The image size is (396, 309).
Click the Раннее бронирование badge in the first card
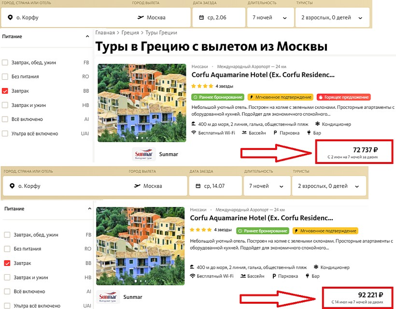(218, 97)
